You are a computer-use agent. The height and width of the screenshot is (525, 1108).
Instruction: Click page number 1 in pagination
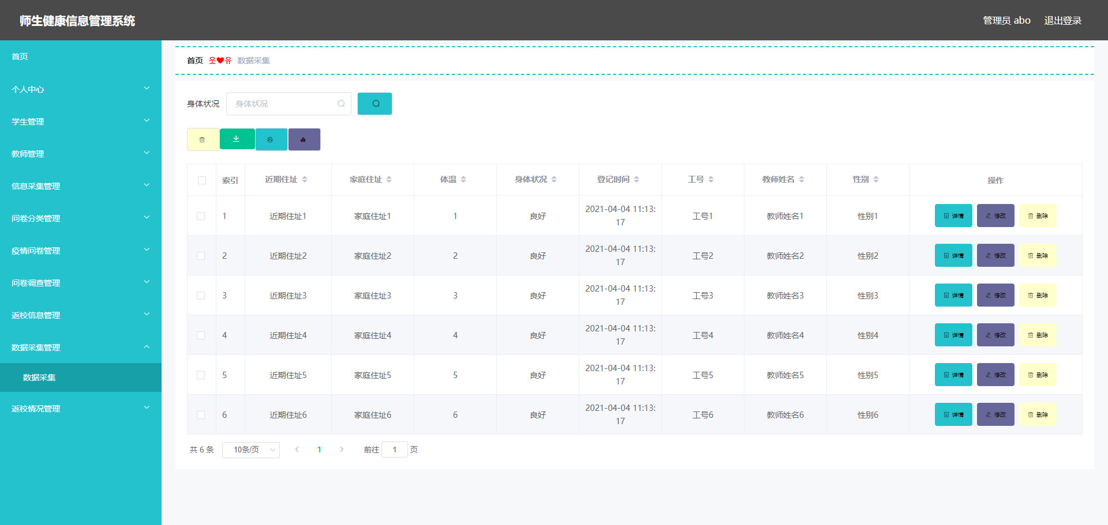(x=319, y=450)
